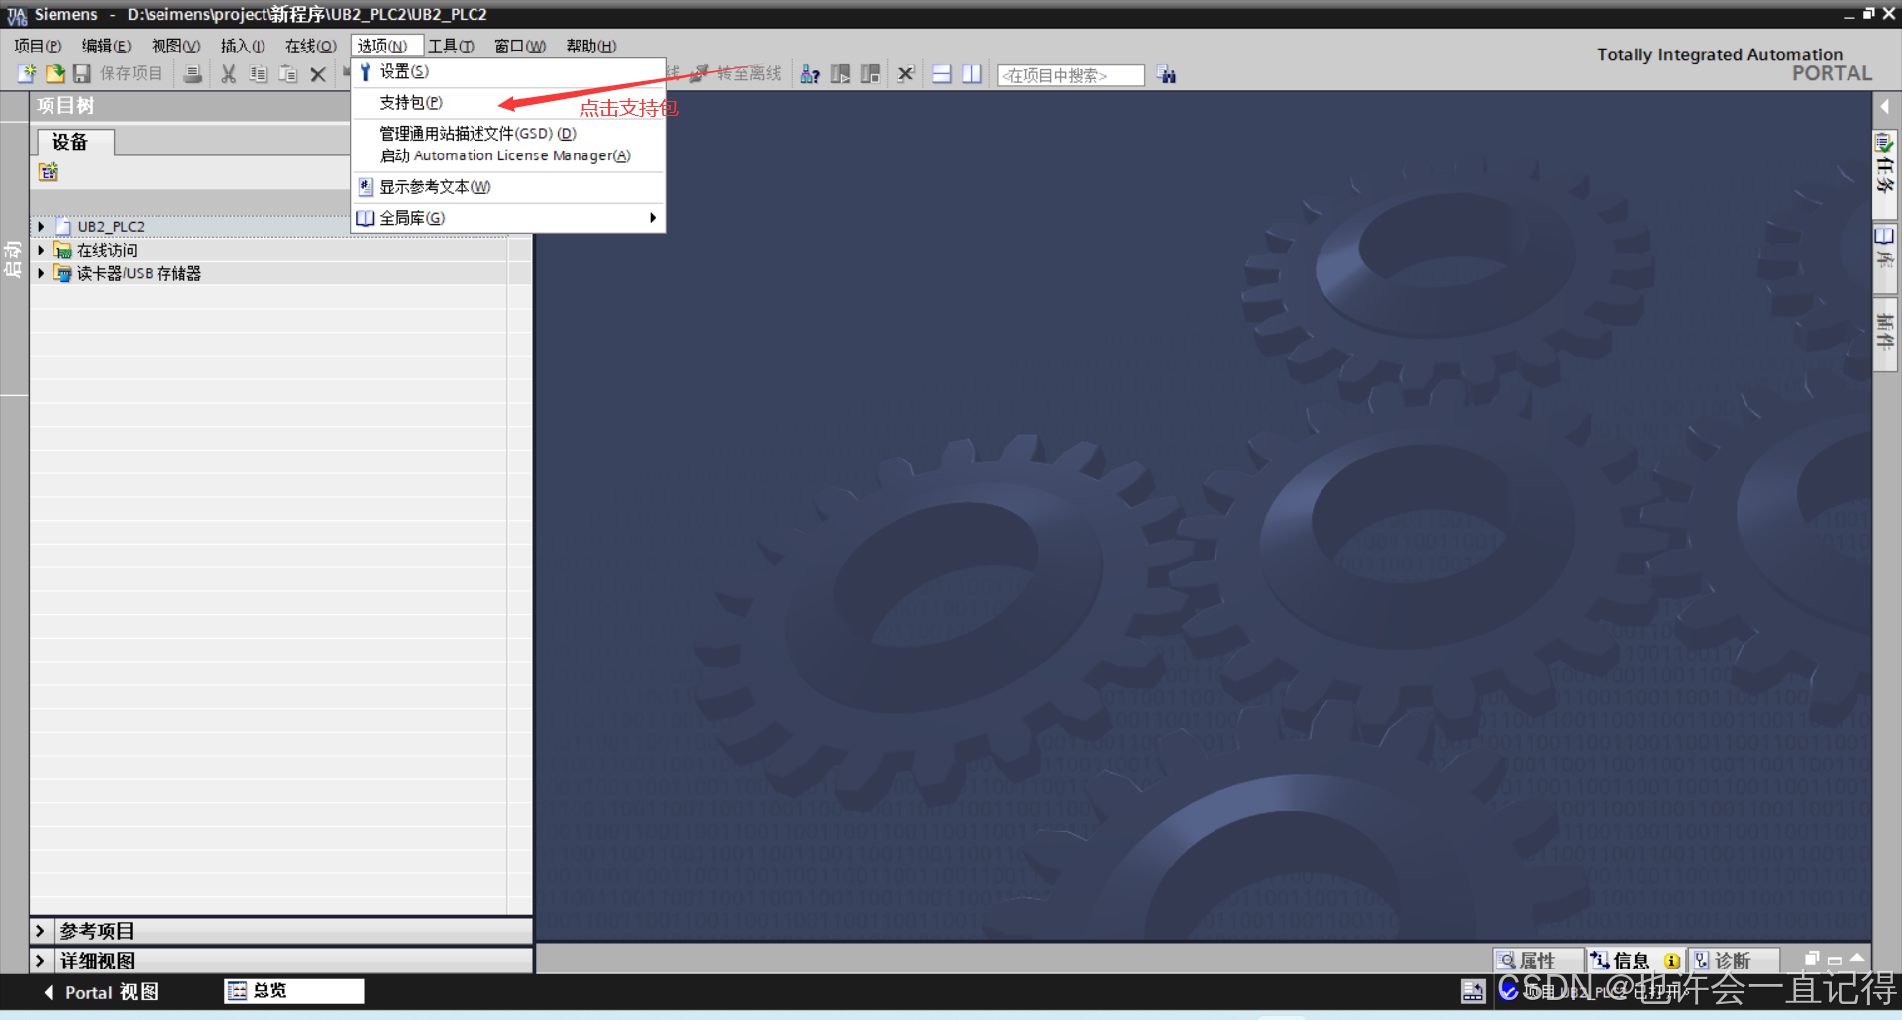
Task: Collapse the right task card arrow
Action: click(x=1885, y=106)
